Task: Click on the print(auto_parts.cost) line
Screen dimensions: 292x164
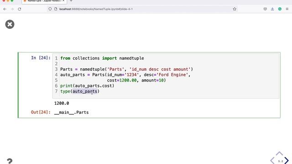Action: click(87, 86)
